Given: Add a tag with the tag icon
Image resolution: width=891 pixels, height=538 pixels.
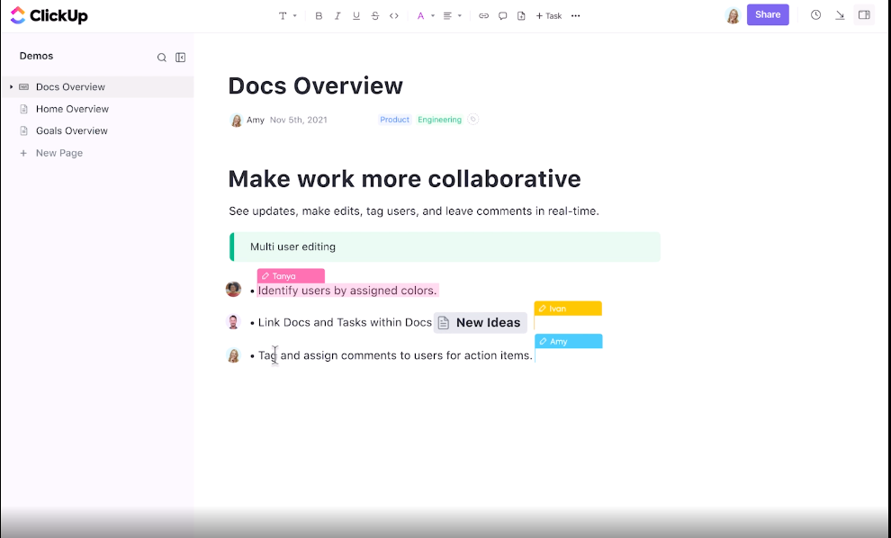Looking at the screenshot, I should coord(473,120).
